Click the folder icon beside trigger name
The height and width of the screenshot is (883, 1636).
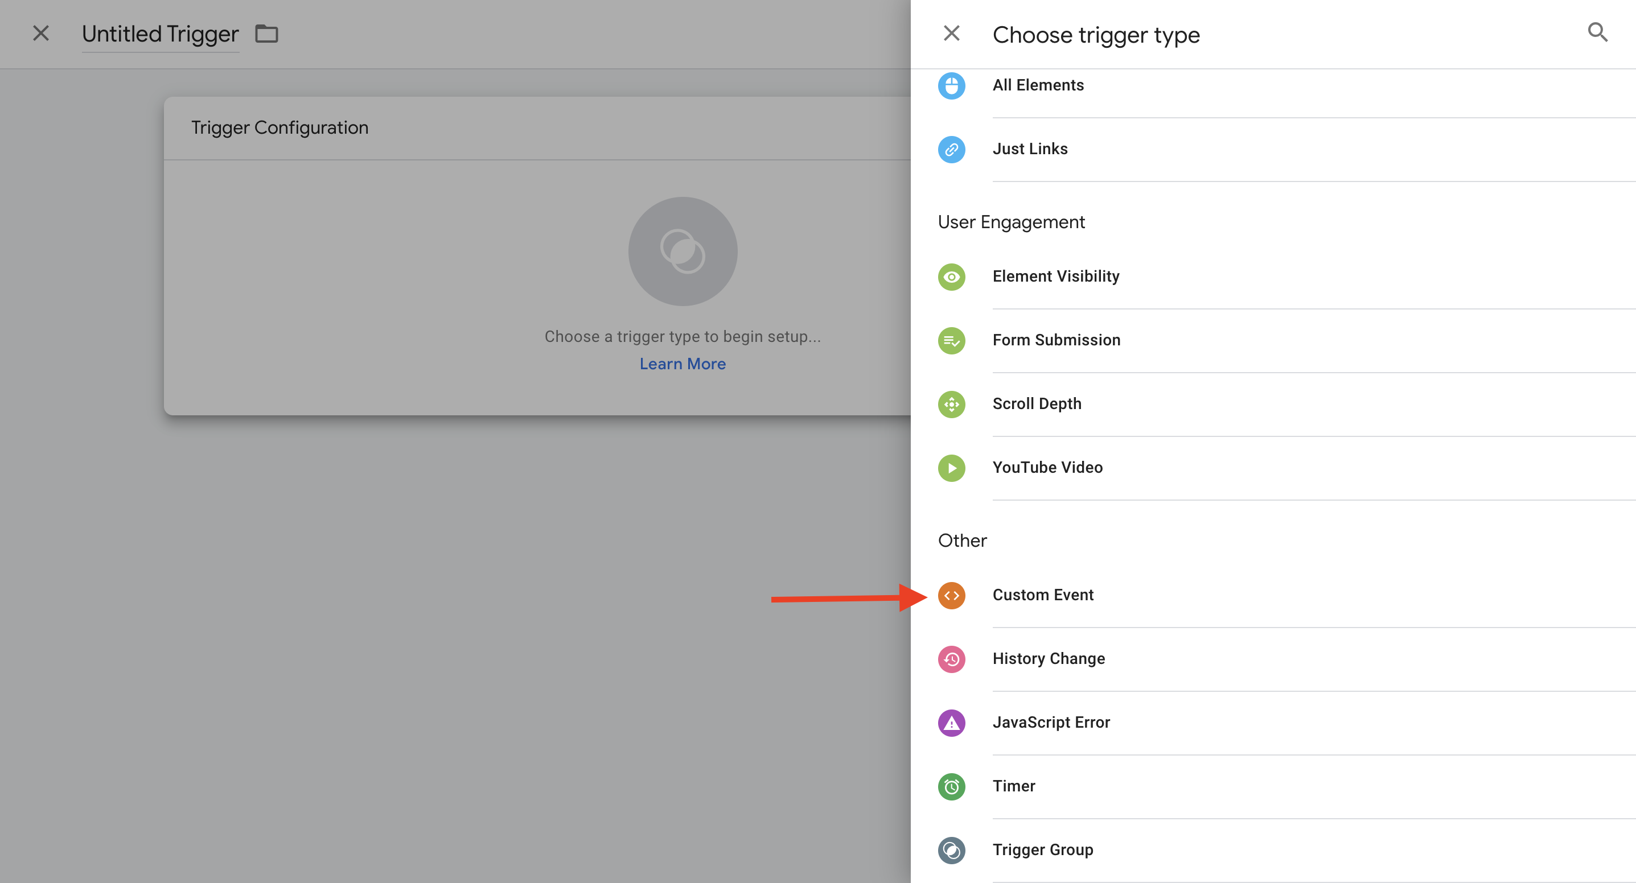[266, 34]
